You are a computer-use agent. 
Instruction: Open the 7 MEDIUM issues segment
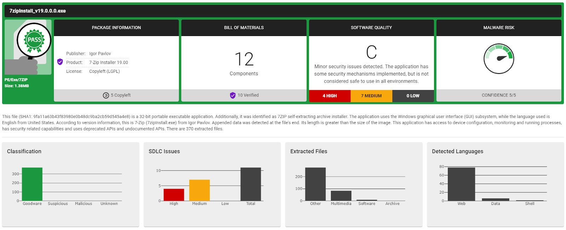pos(371,96)
